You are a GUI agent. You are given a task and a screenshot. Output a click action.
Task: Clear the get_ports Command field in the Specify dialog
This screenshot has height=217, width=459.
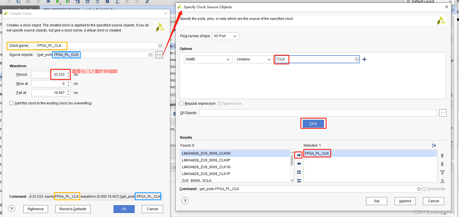pos(419,189)
